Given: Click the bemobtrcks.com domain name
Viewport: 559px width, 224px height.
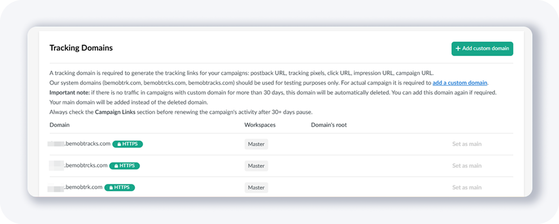Looking at the screenshot, I should (86, 165).
